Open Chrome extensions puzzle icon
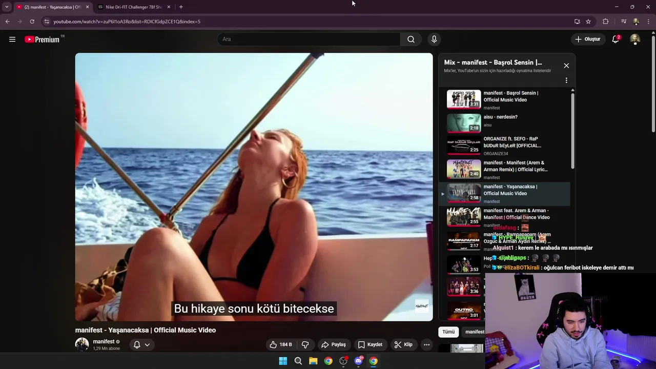Viewport: 656px width, 369px height. click(606, 22)
